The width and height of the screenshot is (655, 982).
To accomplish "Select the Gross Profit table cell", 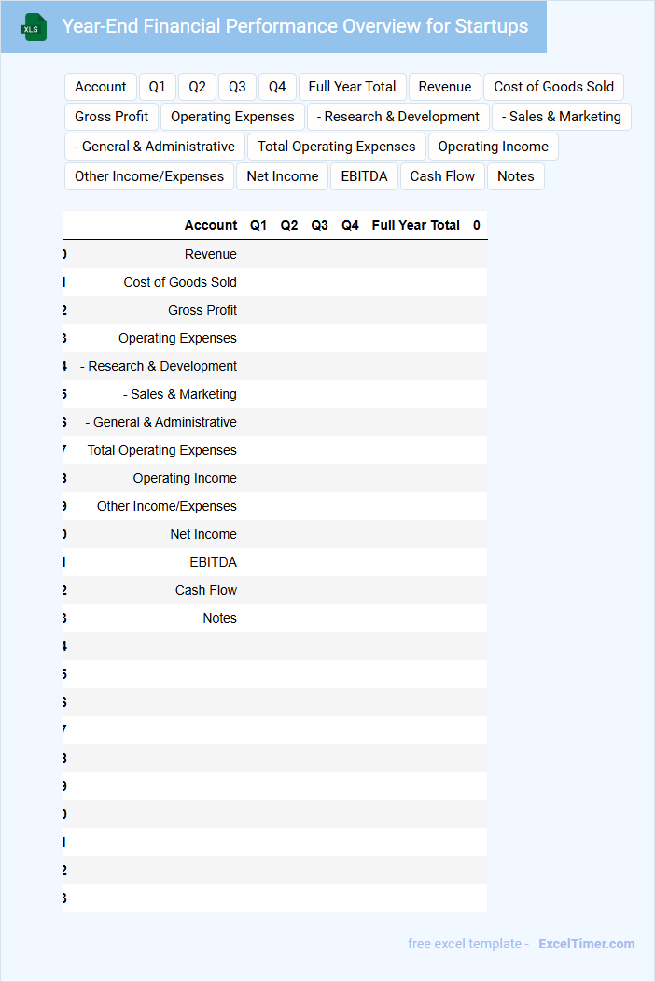I will (x=202, y=310).
